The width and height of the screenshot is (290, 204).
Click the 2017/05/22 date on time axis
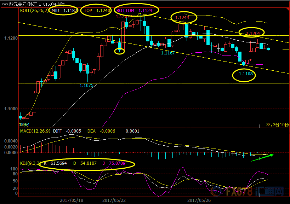tap(114, 200)
